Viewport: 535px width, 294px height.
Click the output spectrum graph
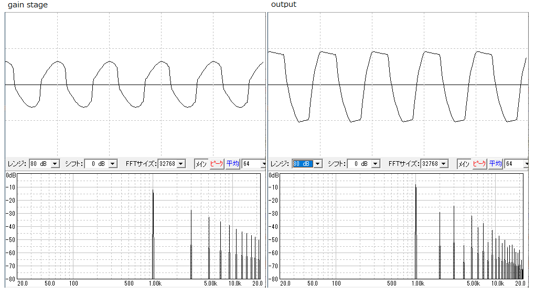401,226
